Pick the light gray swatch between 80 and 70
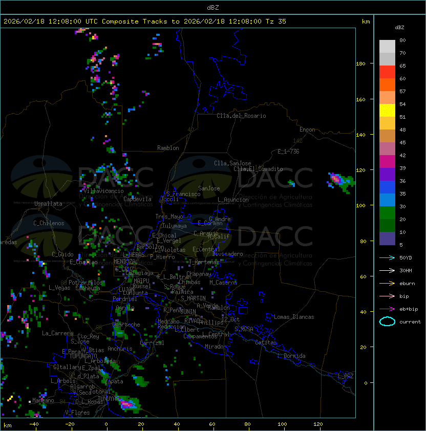 click(387, 47)
